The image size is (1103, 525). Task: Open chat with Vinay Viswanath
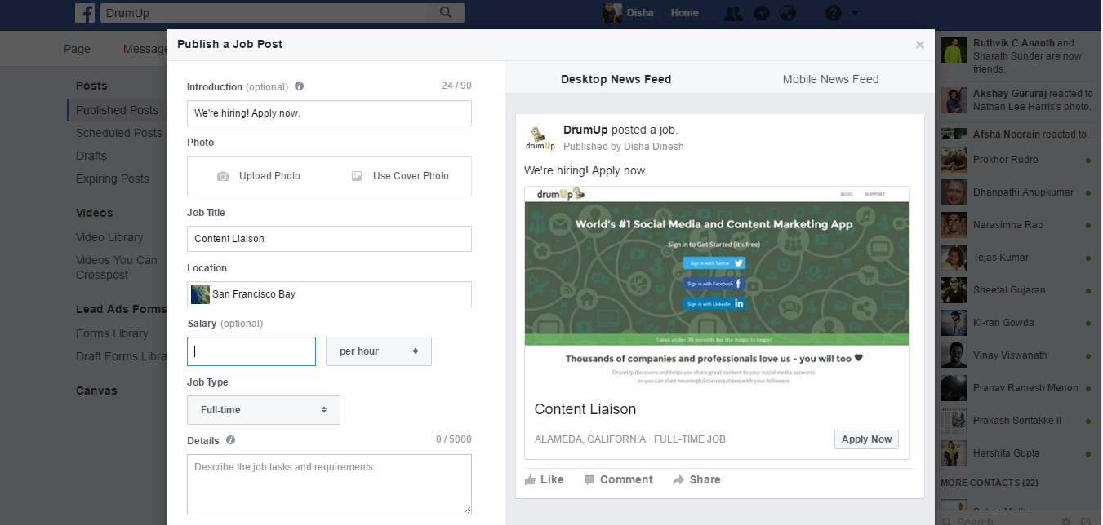coord(1016,355)
